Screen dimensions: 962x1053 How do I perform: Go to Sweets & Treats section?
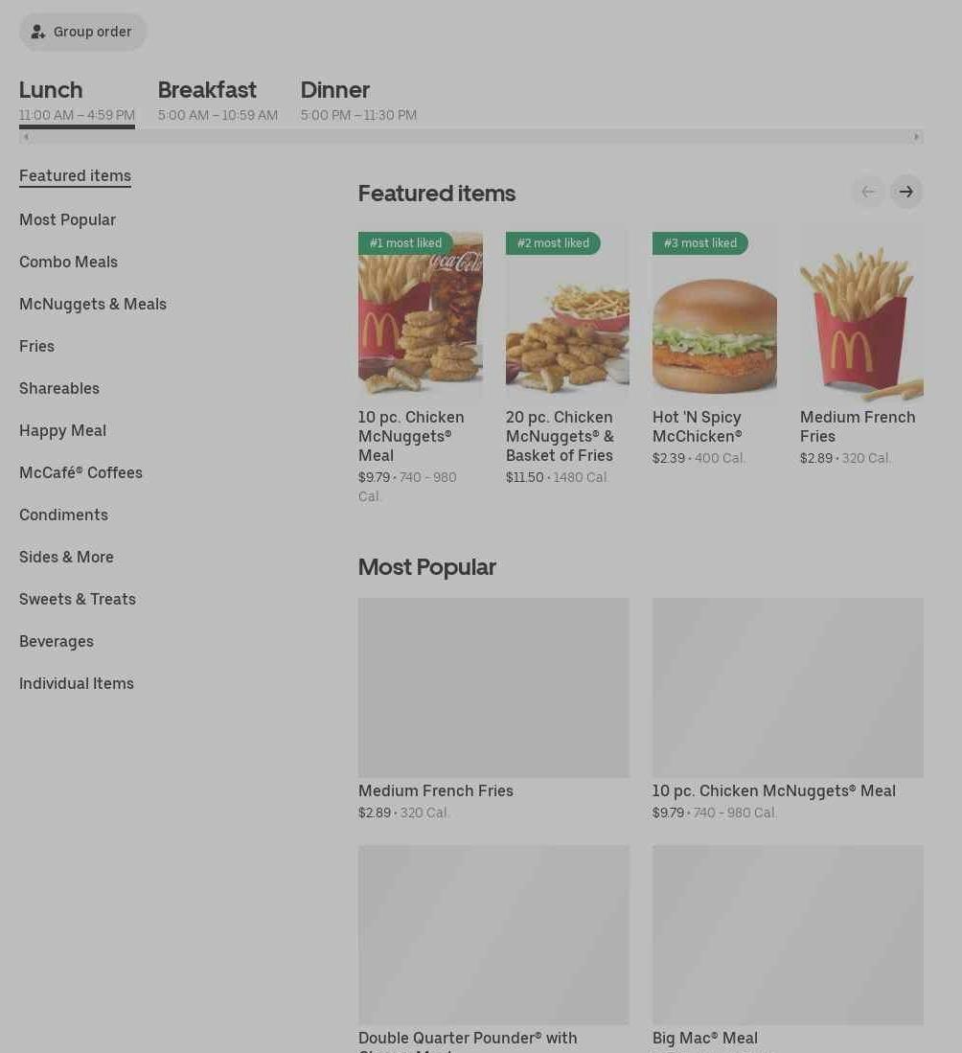click(78, 599)
